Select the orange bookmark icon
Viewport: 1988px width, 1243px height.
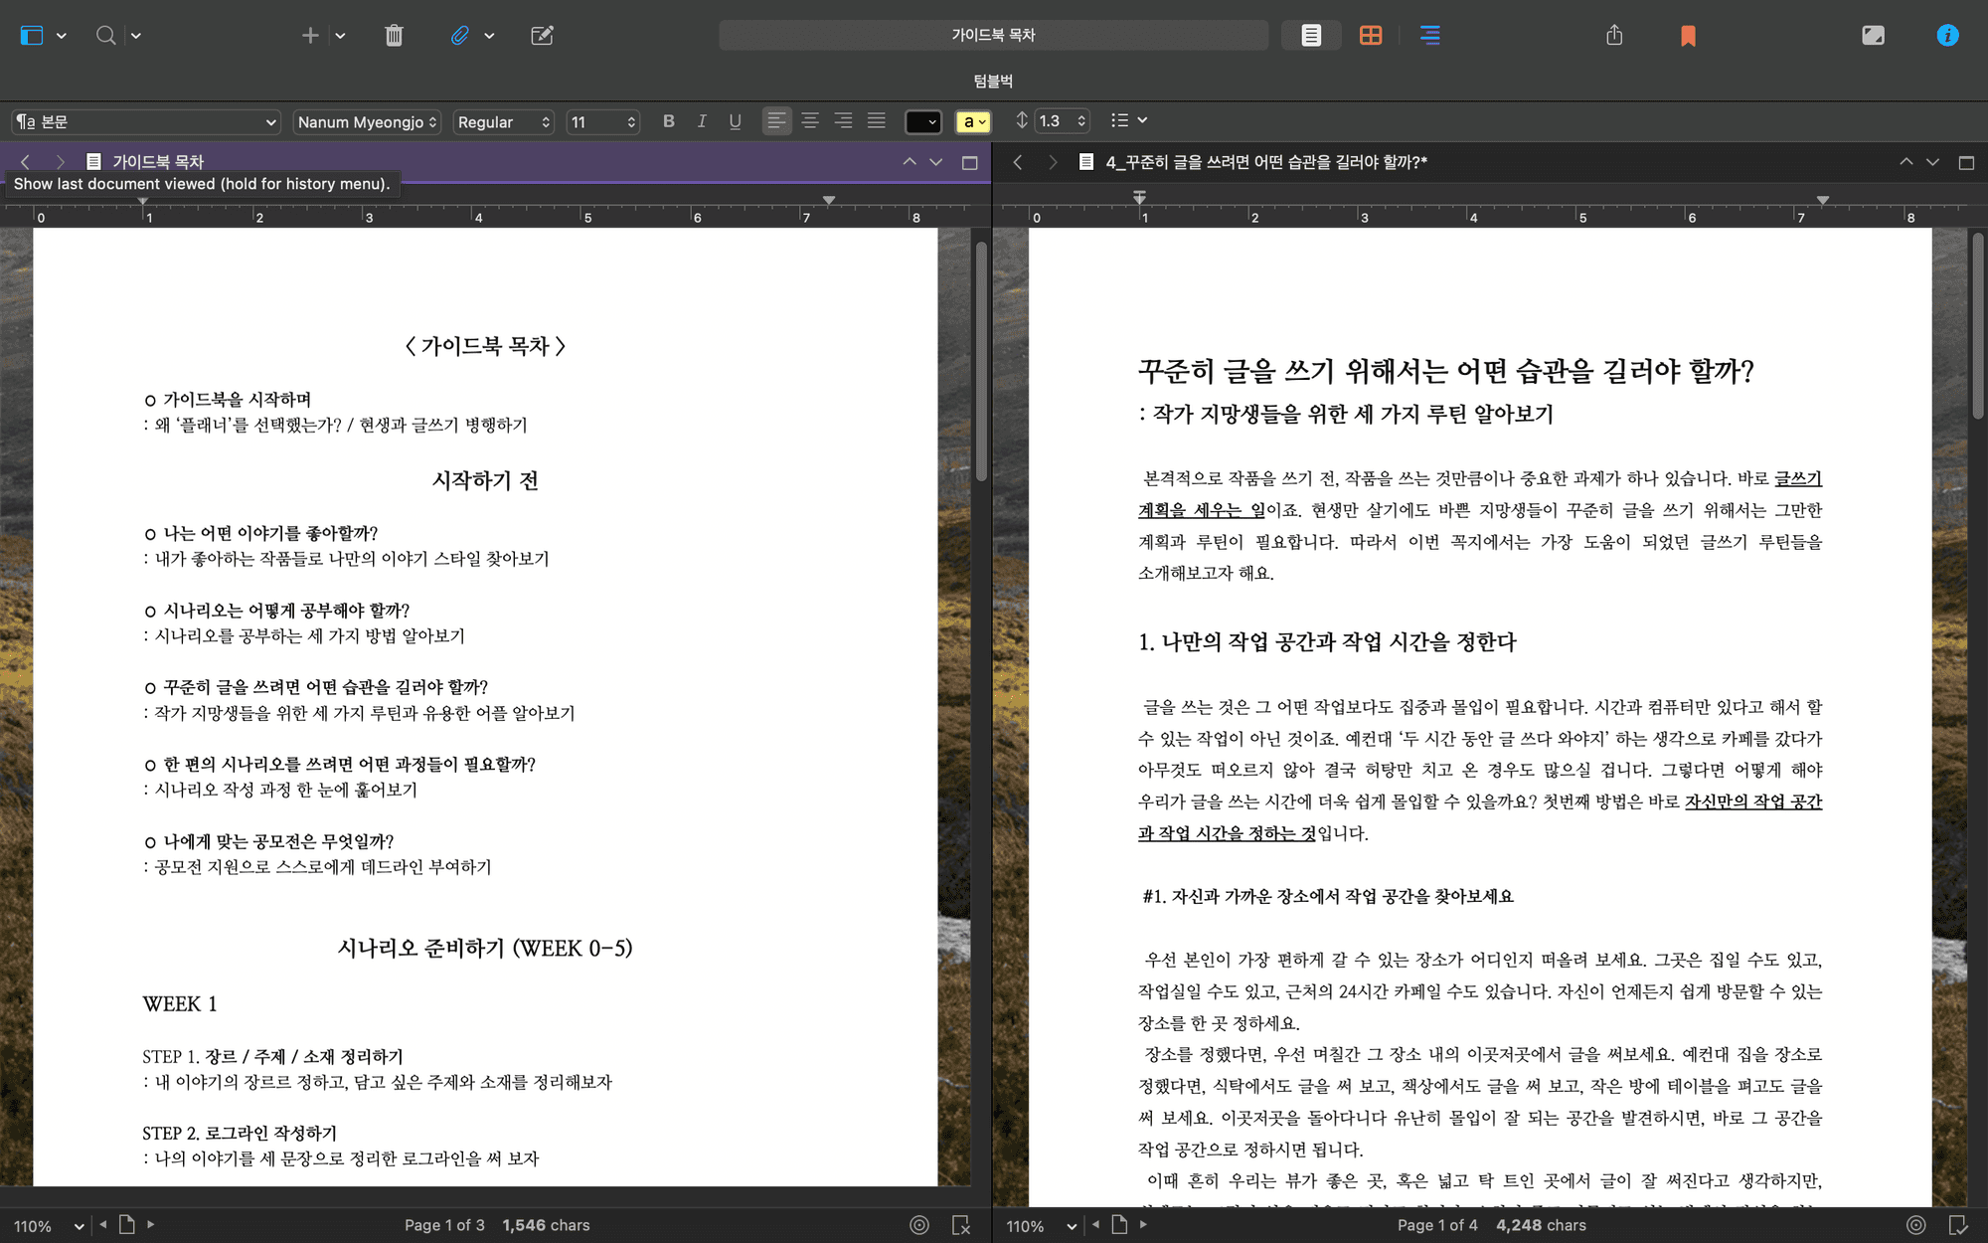1687,36
